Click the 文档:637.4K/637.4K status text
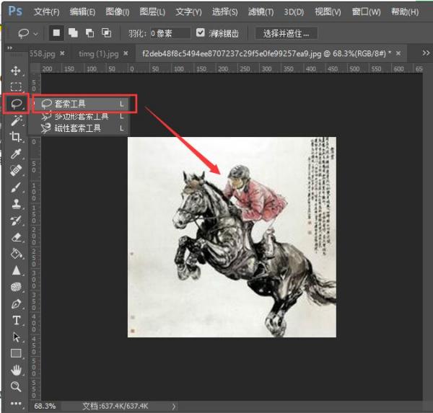The image size is (433, 413). pos(115,406)
